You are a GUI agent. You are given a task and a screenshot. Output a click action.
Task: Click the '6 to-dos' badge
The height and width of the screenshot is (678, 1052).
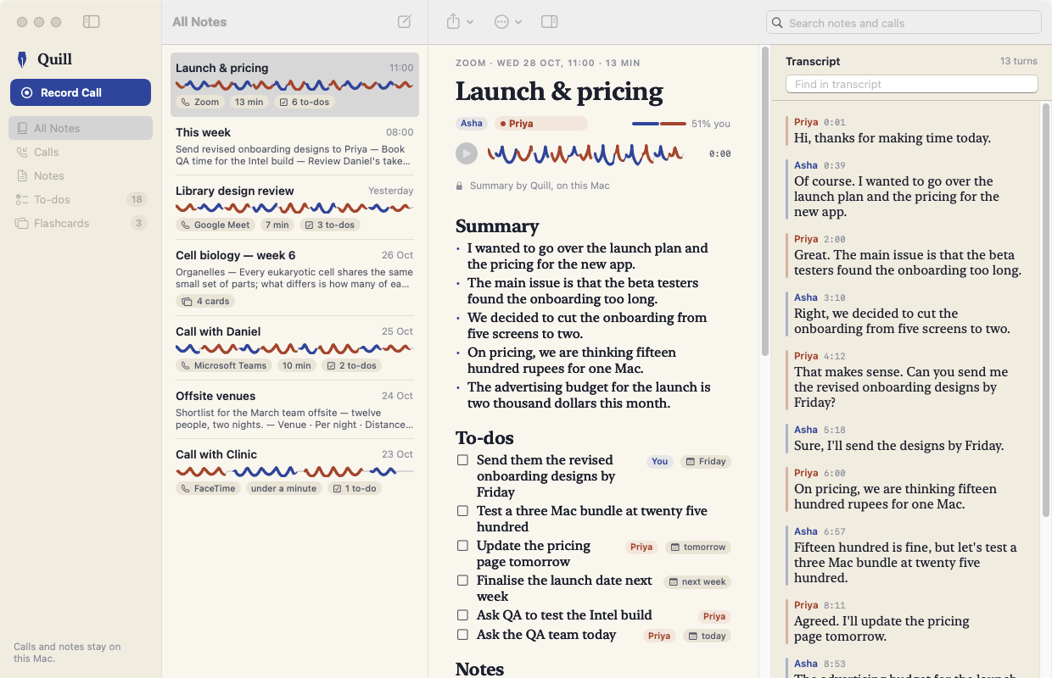[x=305, y=102]
